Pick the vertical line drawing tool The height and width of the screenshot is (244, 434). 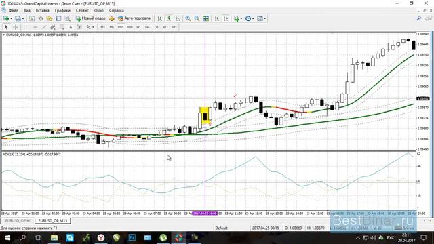click(26, 27)
